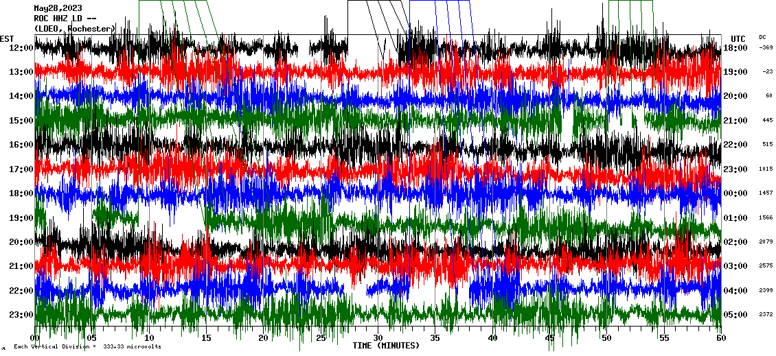This screenshot has height=356, width=776.
Task: Select the DC offset value -369
Action: [766, 47]
